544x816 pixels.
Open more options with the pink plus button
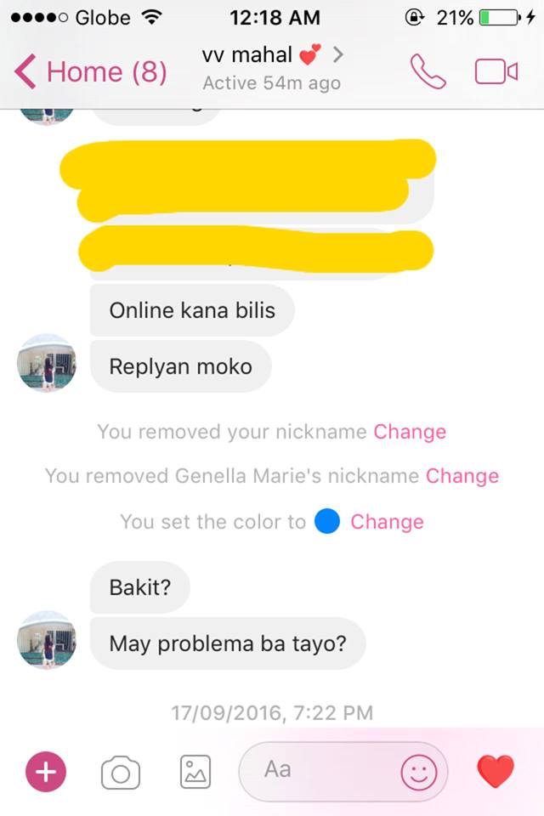tap(46, 772)
